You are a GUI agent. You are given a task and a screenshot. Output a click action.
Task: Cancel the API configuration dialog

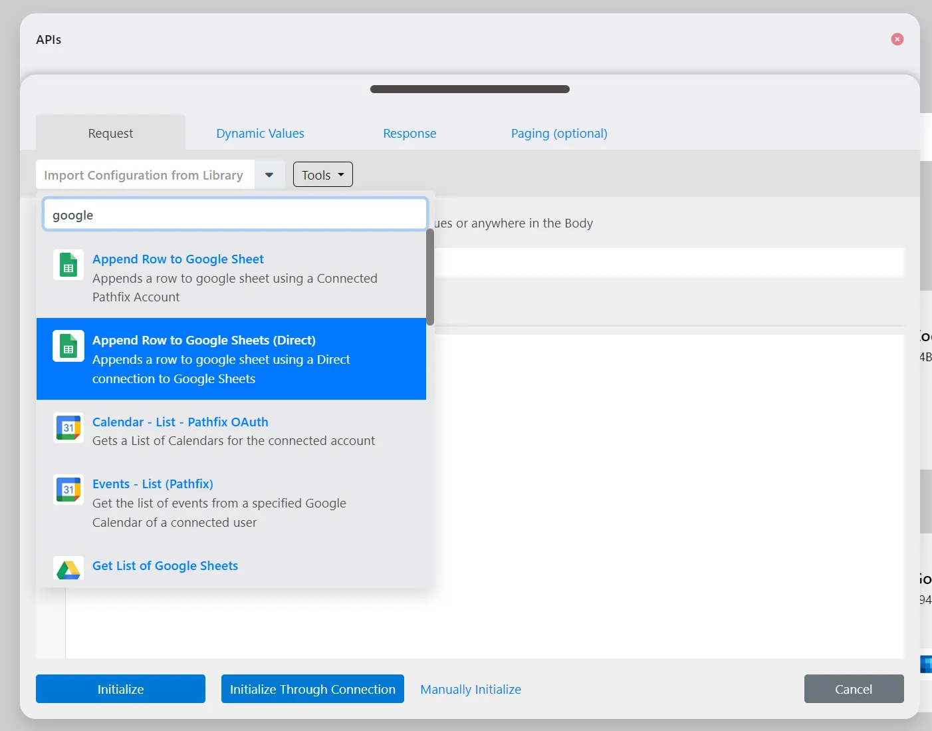pos(854,689)
